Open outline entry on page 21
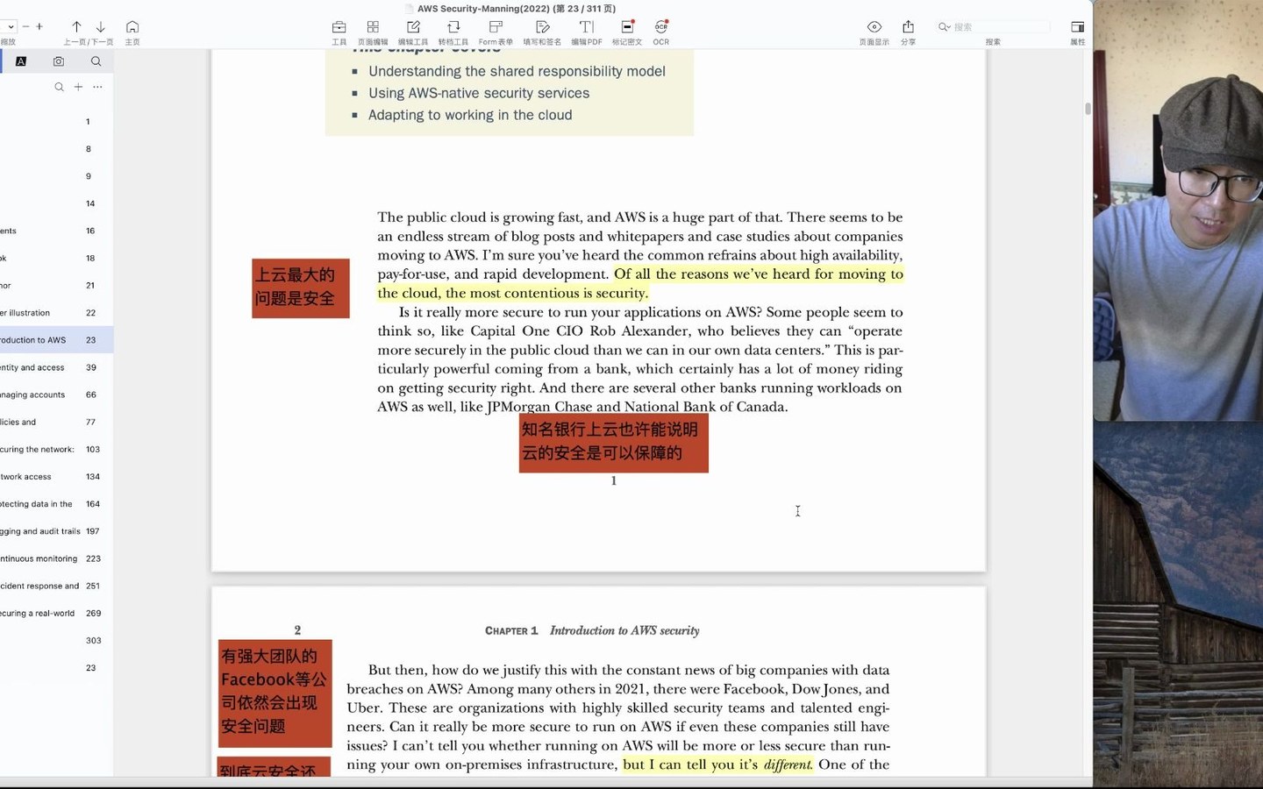1263x789 pixels. point(57,285)
